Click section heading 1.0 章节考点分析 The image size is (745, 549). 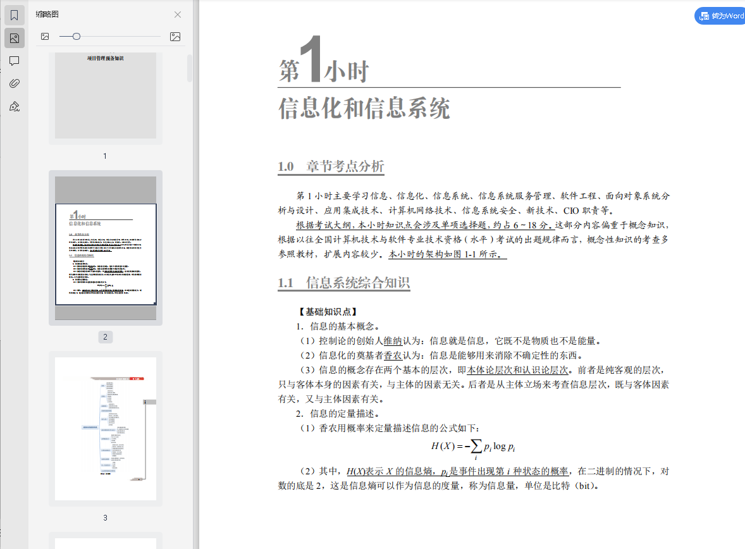point(331,166)
